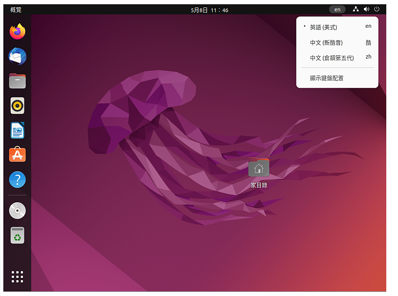Open LibreOffice Writer from the dock
This screenshot has height=296, width=398.
[17, 130]
